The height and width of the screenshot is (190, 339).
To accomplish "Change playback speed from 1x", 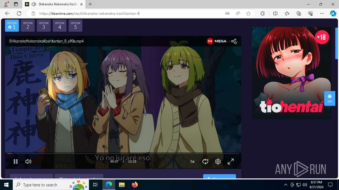I will pos(192,161).
